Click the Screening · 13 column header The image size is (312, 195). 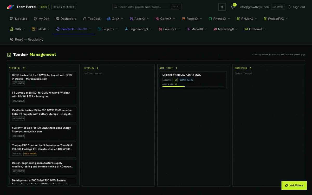point(17,68)
